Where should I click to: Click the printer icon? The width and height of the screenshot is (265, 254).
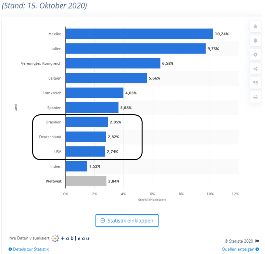pyautogui.click(x=255, y=97)
